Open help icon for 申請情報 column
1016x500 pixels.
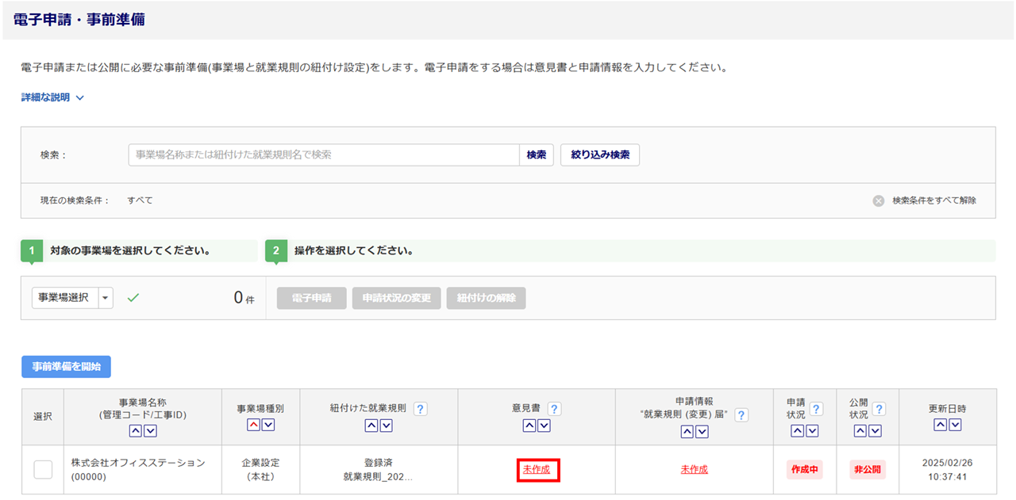tap(741, 415)
